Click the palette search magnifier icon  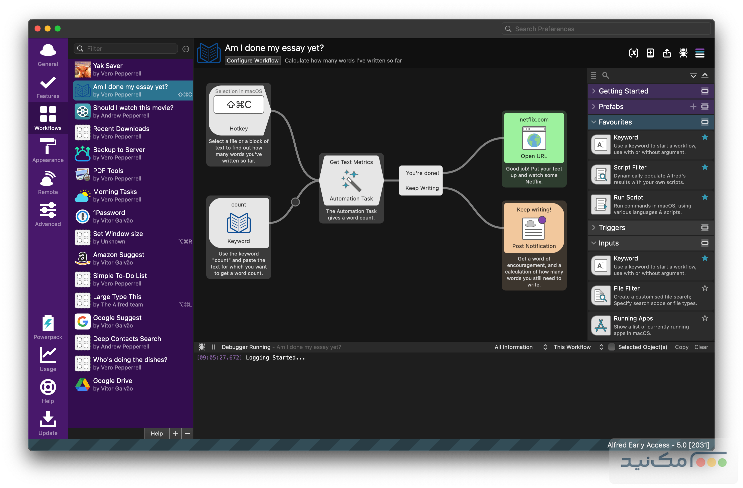click(x=605, y=75)
